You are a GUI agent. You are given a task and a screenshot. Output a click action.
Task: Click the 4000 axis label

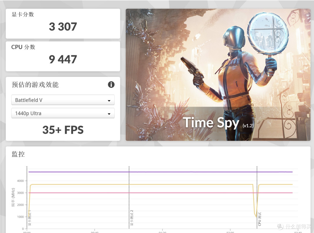tap(20, 181)
